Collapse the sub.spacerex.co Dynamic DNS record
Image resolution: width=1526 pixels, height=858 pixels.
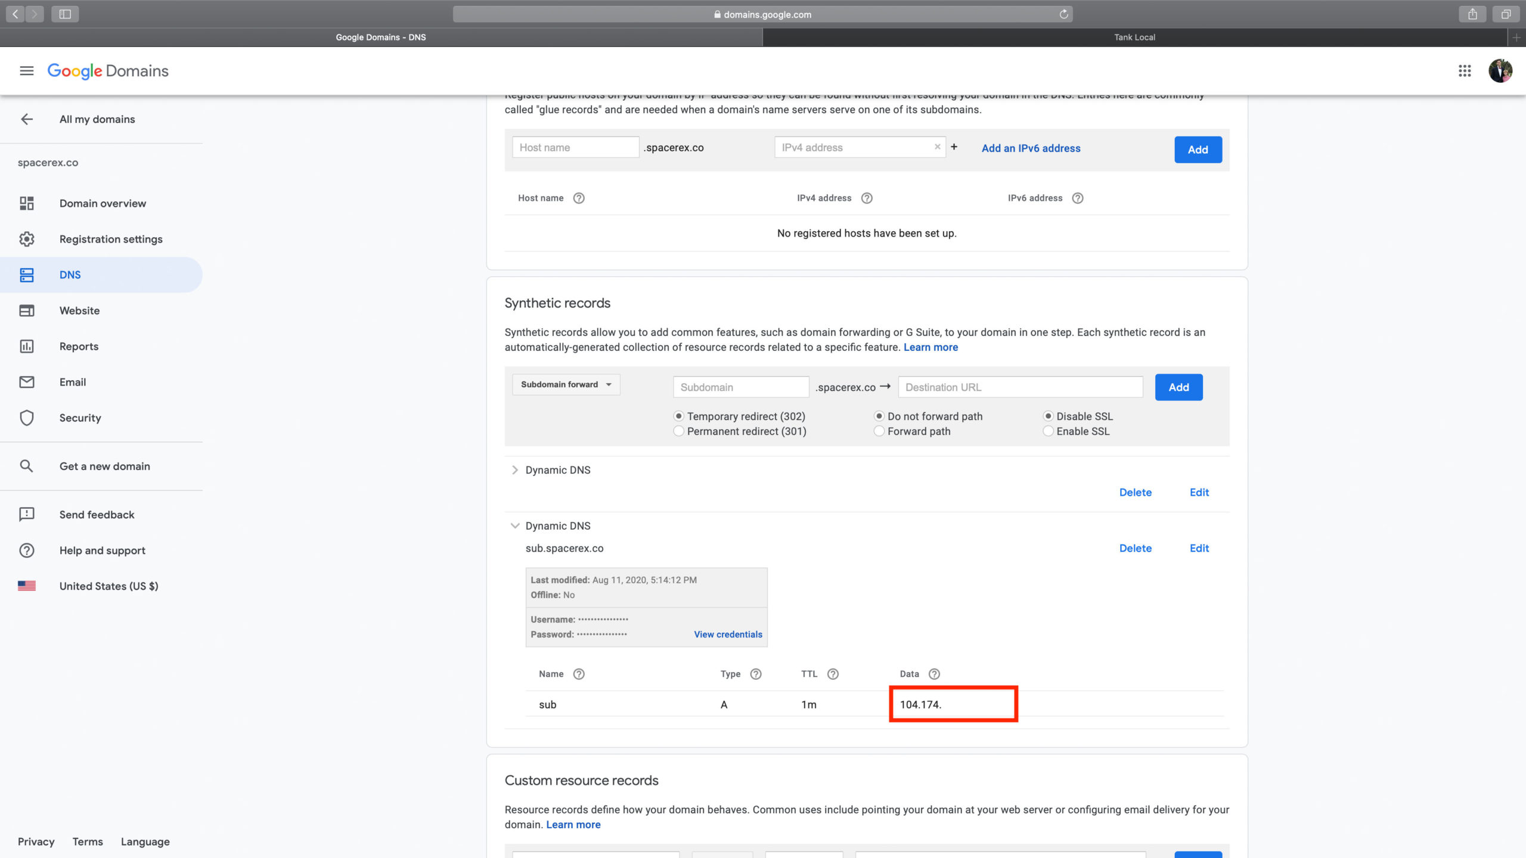pos(514,526)
